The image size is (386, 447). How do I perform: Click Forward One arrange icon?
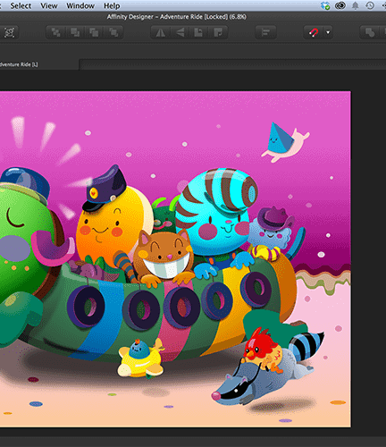[94, 32]
